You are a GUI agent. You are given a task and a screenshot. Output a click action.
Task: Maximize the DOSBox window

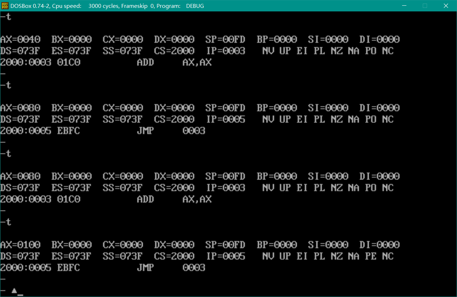[x=425, y=6]
